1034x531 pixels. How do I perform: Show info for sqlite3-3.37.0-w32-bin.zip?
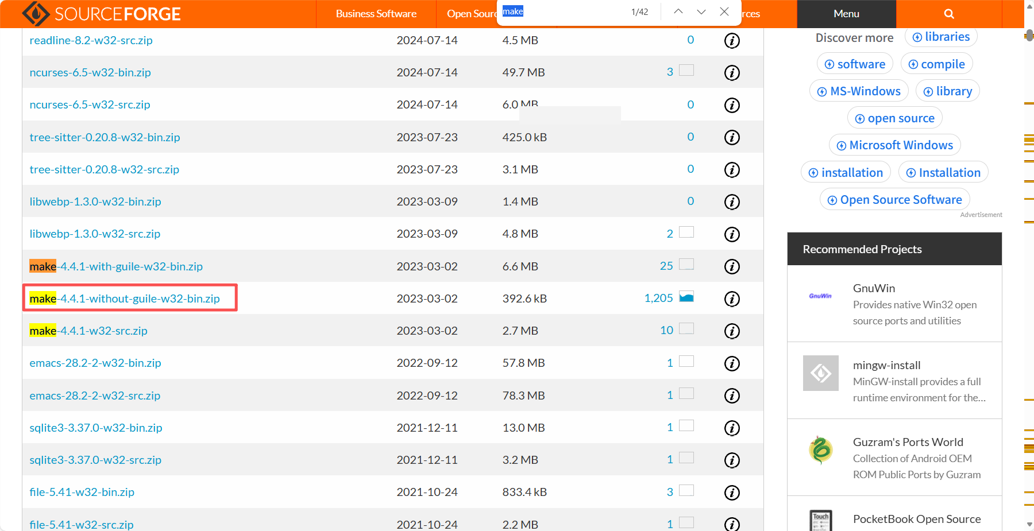(x=732, y=428)
